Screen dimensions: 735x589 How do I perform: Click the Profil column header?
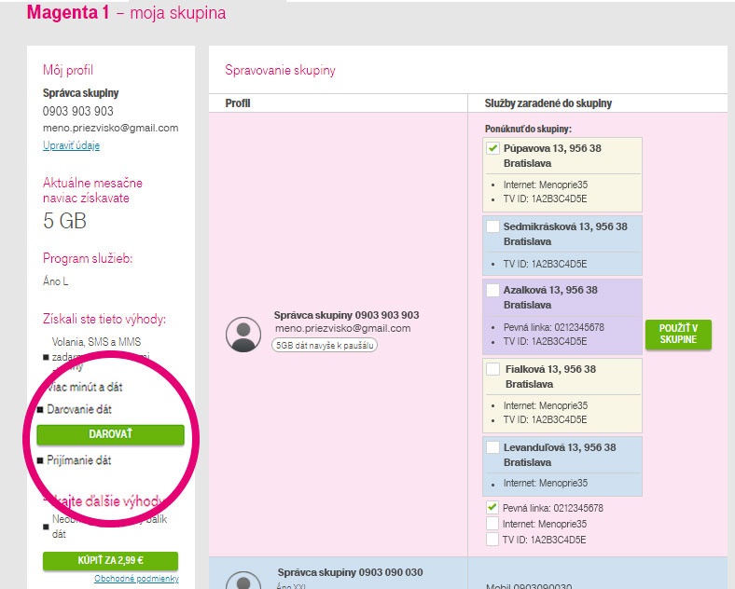(x=238, y=103)
